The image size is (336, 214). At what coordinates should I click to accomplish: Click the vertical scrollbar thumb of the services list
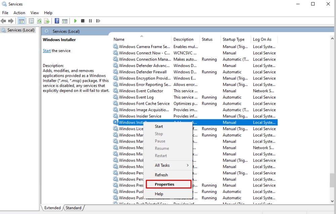(332, 180)
